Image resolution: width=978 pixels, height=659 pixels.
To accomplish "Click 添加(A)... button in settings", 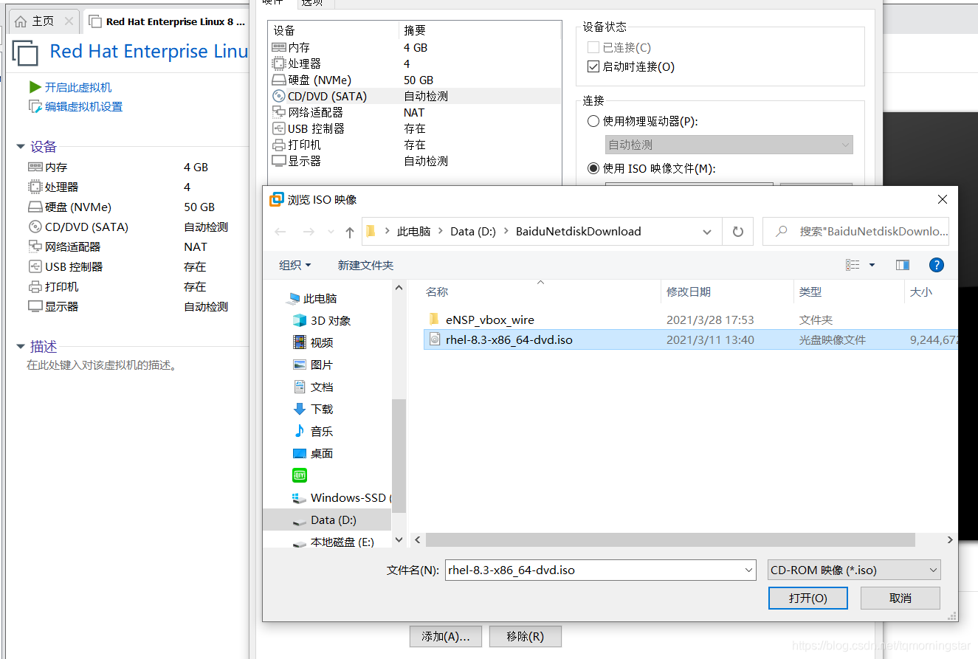I will click(446, 636).
